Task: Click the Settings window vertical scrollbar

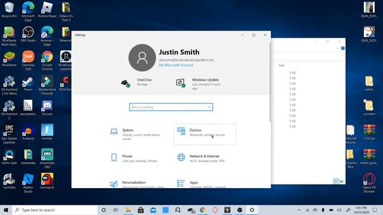Action: point(270,82)
